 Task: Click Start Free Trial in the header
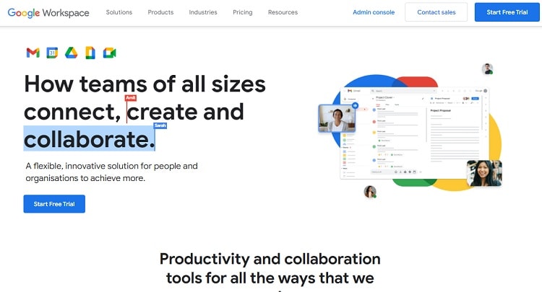coord(507,12)
